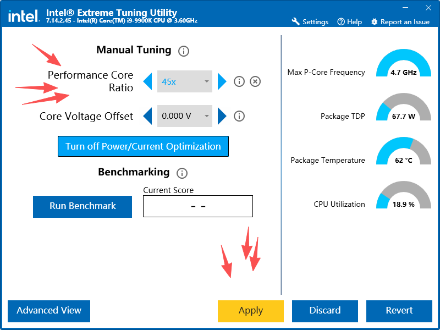The width and height of the screenshot is (440, 330).
Task: Show info for Benchmarking heading
Action: pos(182,173)
